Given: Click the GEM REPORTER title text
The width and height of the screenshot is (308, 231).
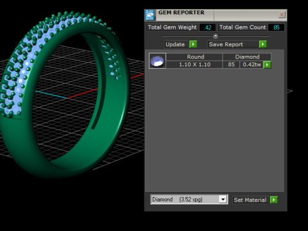Looking at the screenshot, I should [x=182, y=12].
